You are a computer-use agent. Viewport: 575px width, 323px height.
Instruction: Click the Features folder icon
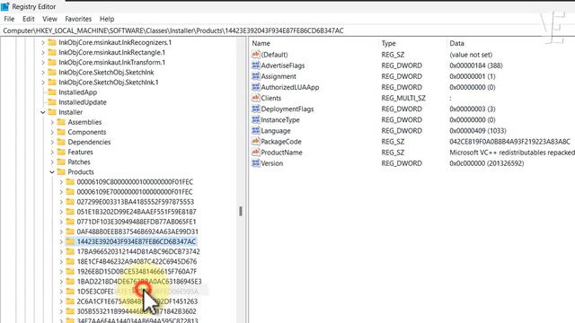point(61,152)
